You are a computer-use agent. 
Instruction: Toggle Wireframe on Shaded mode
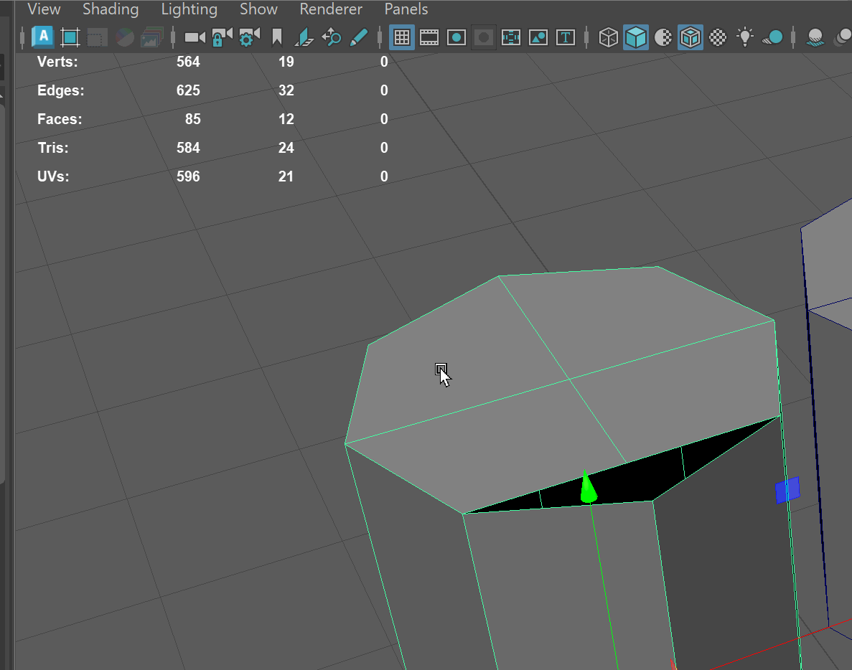pyautogui.click(x=691, y=37)
